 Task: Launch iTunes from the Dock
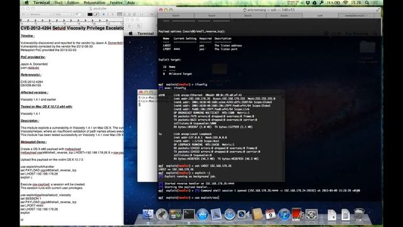coord(284,214)
